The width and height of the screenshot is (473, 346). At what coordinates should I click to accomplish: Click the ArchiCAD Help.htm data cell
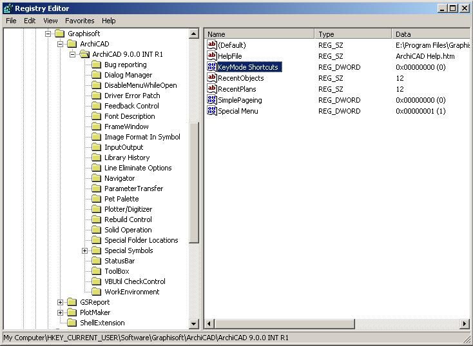pyautogui.click(x=425, y=56)
